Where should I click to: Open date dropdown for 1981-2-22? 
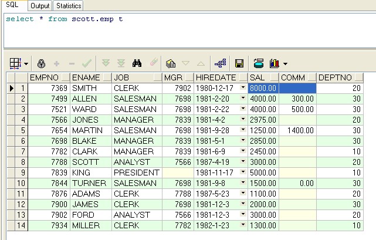pos(243,108)
